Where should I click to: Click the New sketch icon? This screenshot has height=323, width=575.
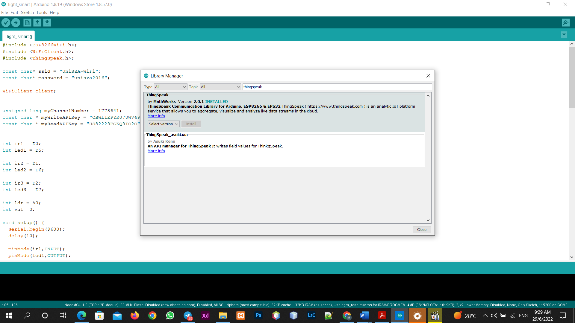click(x=27, y=22)
